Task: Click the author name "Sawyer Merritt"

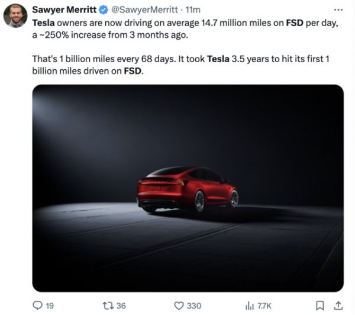Action: click(64, 10)
